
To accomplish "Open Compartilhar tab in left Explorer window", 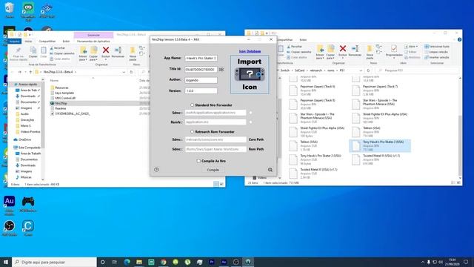I will click(x=47, y=42).
